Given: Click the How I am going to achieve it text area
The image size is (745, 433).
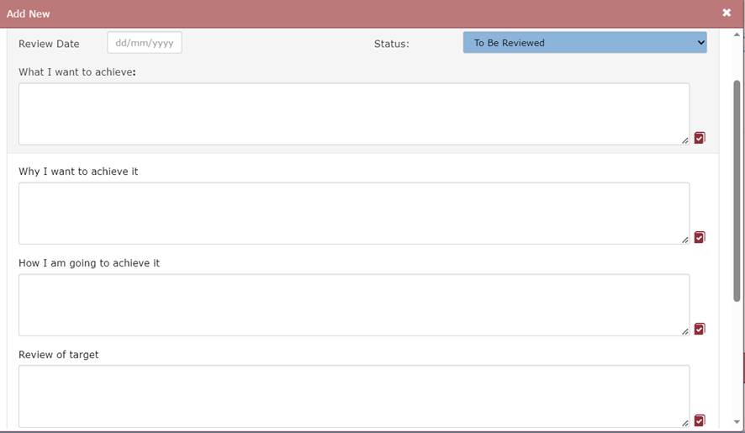Looking at the screenshot, I should [354, 305].
